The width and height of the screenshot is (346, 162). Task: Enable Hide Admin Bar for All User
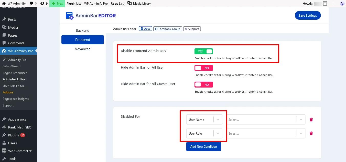tap(204, 68)
